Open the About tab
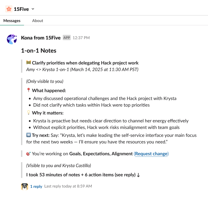This screenshot has height=201, width=208. click(37, 21)
